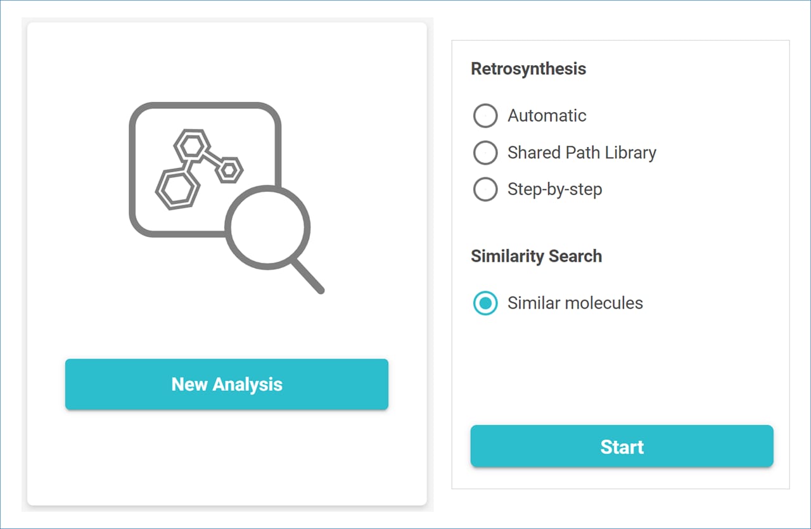Select Shared Path Library retrosynthesis mode
Viewport: 811px width, 529px height.
[x=485, y=153]
